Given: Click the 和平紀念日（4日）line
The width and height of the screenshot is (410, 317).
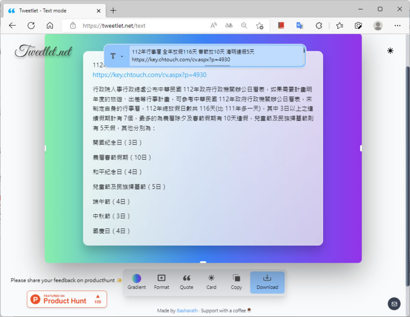Looking at the screenshot, I should (118, 172).
